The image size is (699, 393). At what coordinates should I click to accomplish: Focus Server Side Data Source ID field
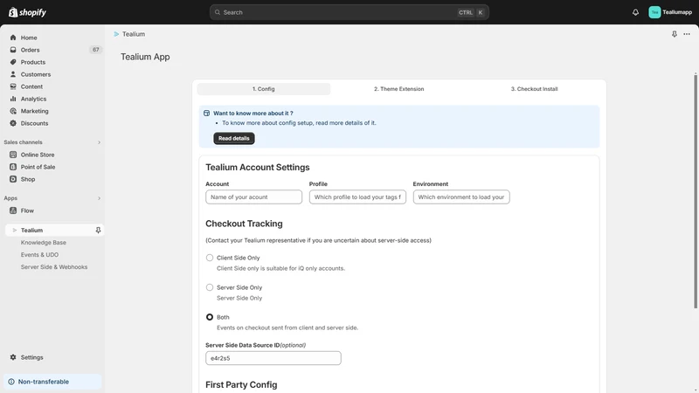point(273,358)
